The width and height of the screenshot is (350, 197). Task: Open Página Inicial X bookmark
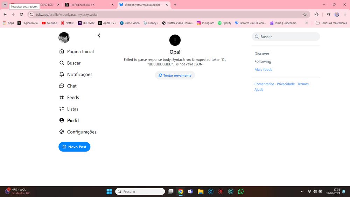click(28, 23)
